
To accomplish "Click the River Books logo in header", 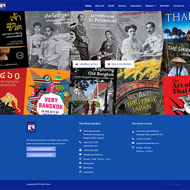I will (3, 5).
